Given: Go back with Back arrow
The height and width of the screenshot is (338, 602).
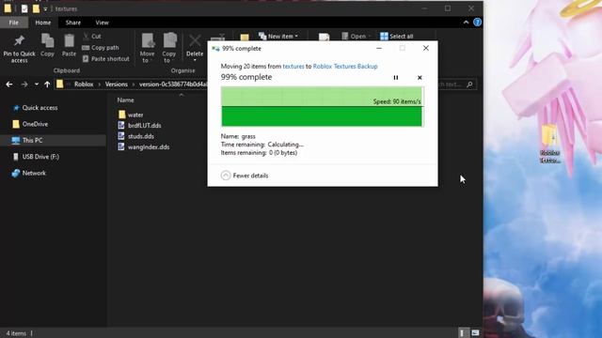Looking at the screenshot, I should pos(9,84).
